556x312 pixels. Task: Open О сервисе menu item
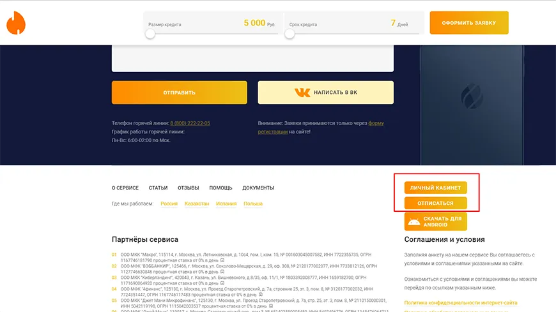point(125,188)
